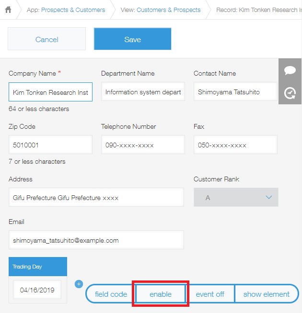The width and height of the screenshot is (302, 313).
Task: Expand the Customer Rank dropdown
Action: pyautogui.click(x=236, y=197)
